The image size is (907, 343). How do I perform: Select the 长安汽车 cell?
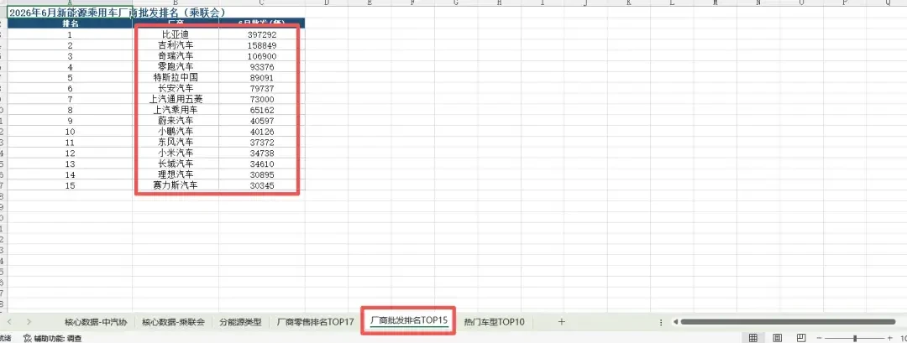point(176,88)
